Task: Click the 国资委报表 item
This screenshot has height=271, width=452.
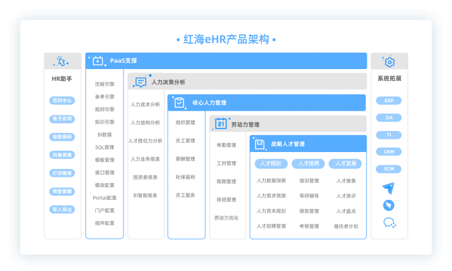Action: tap(145, 177)
